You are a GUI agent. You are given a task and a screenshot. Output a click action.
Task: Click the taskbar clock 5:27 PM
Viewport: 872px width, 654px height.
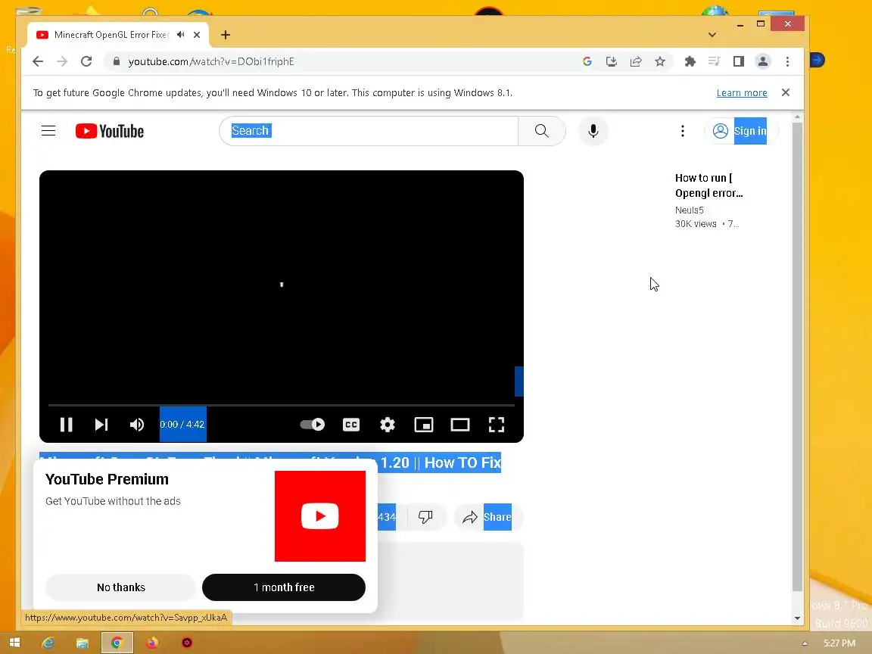point(839,643)
